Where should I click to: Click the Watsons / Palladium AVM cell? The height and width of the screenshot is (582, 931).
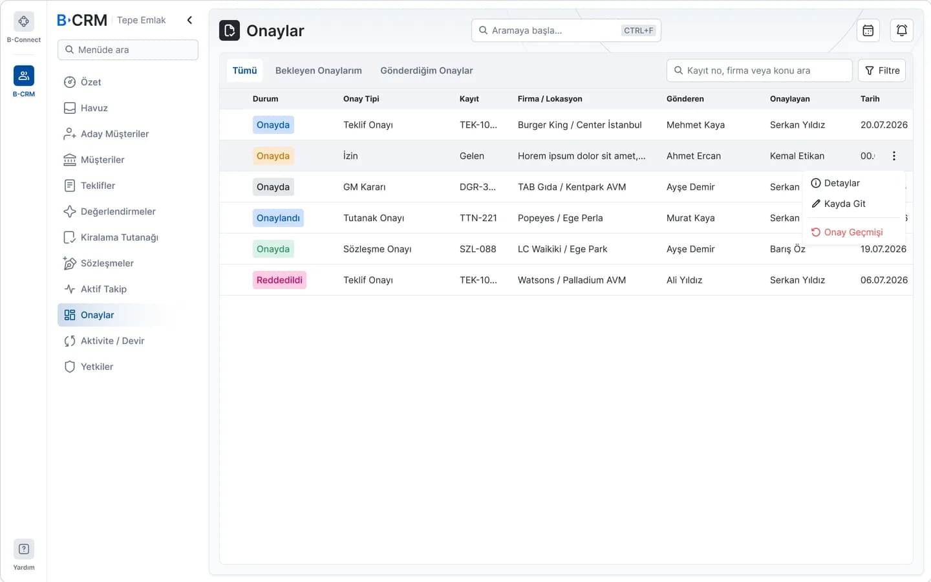(572, 280)
